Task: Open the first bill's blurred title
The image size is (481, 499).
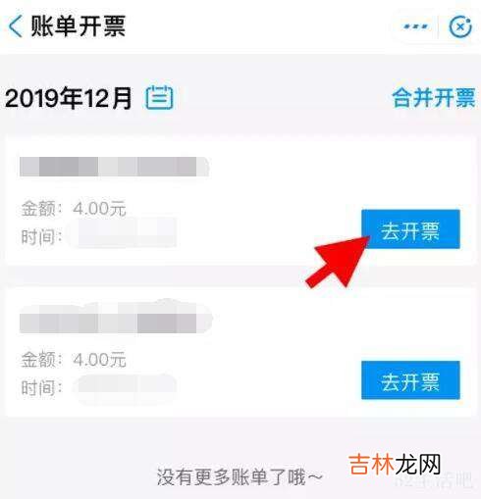Action: pos(114,167)
